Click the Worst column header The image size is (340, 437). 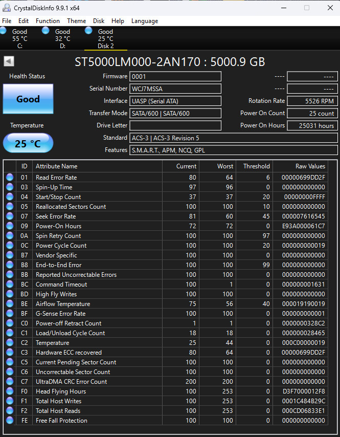tap(217, 166)
